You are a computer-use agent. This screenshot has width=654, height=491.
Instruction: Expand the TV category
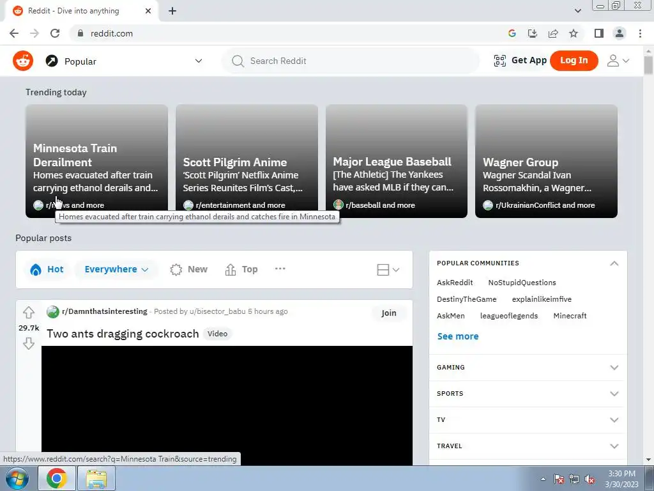click(x=528, y=420)
